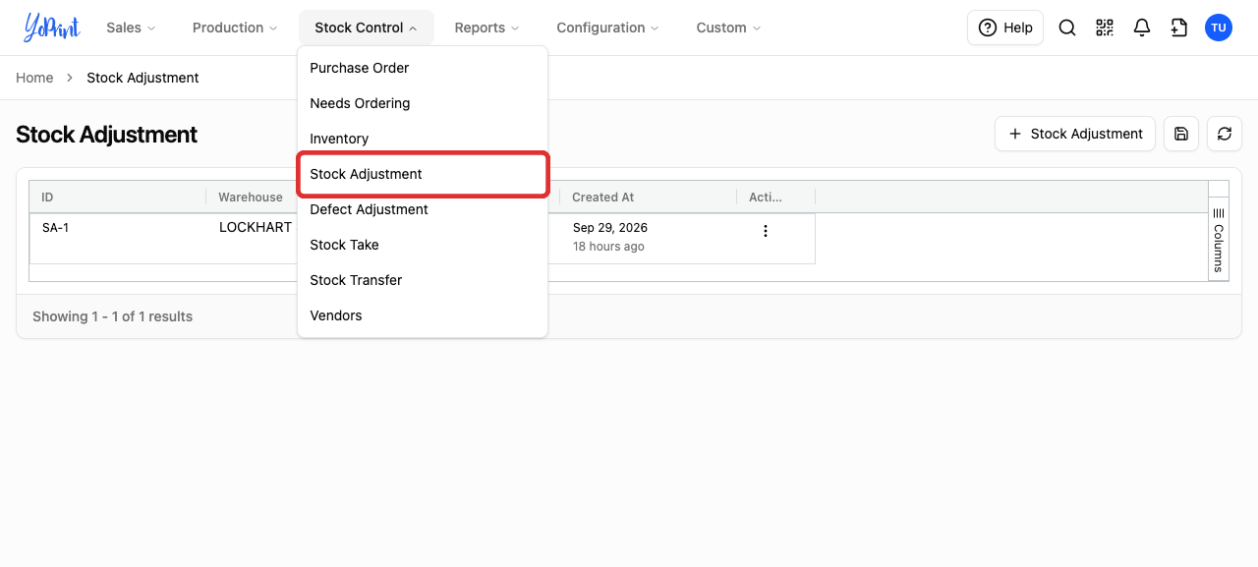Go to the Home breadcrumb

pos(34,78)
